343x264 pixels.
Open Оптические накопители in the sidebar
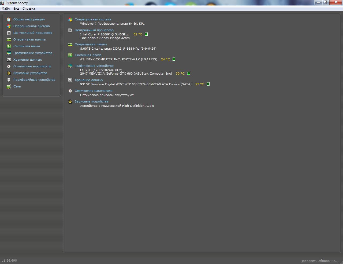click(32, 66)
